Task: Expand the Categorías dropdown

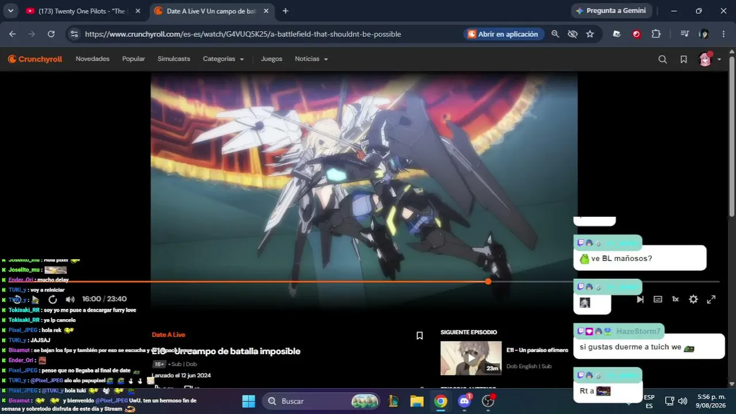Action: (223, 59)
